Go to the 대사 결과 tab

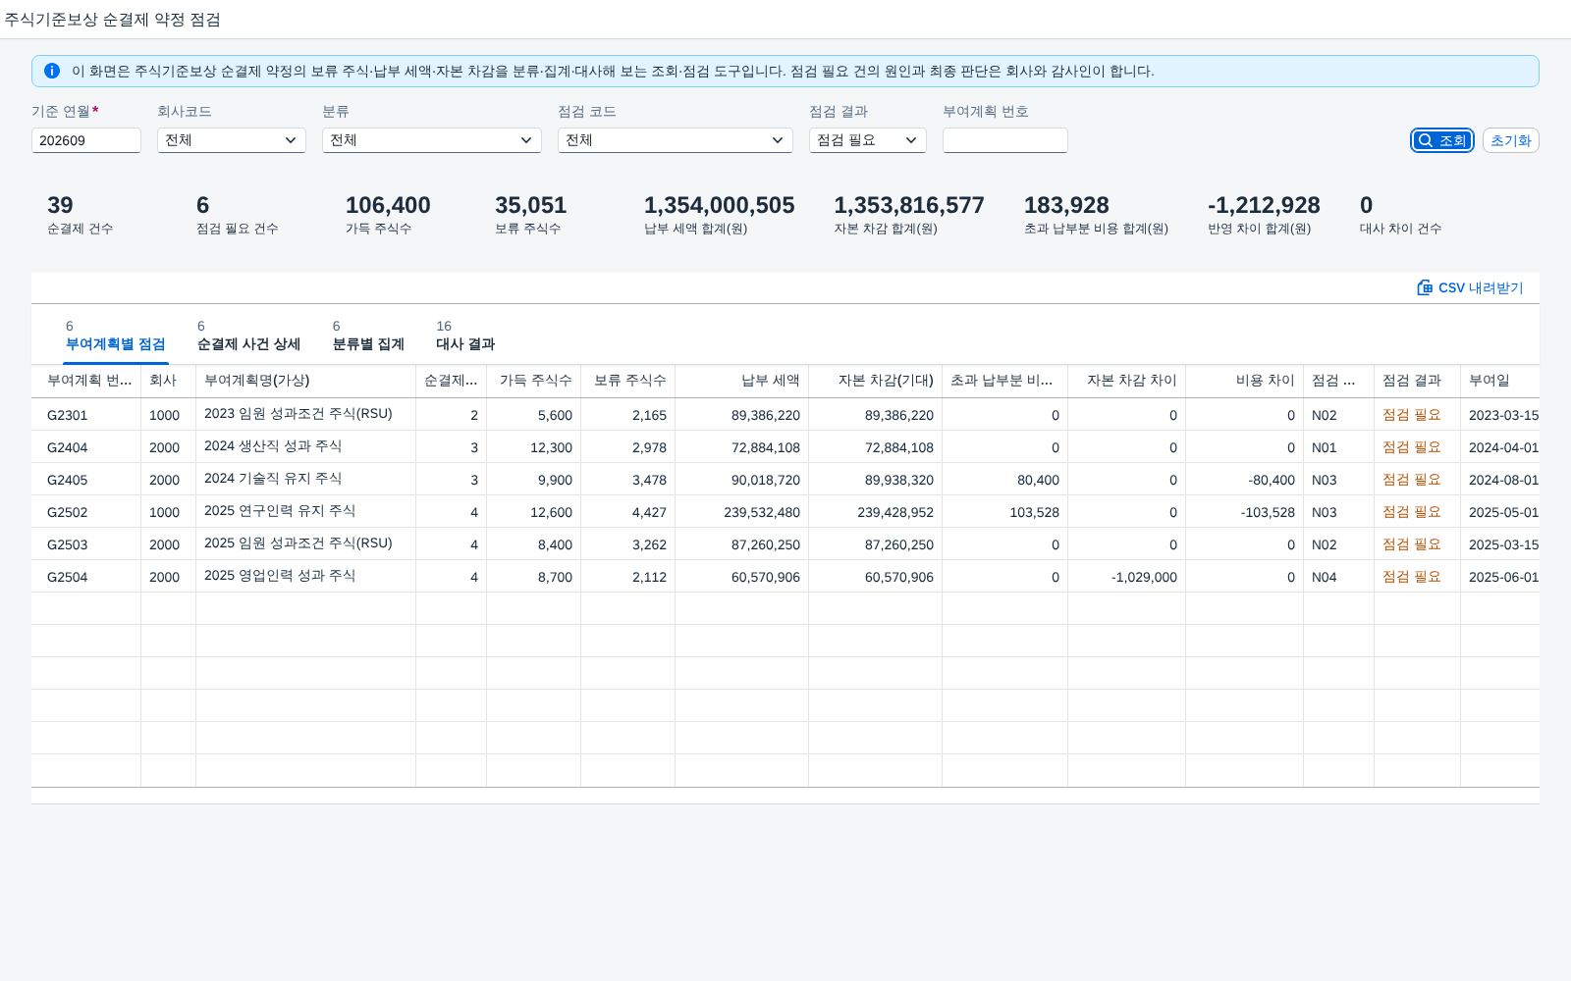point(465,336)
